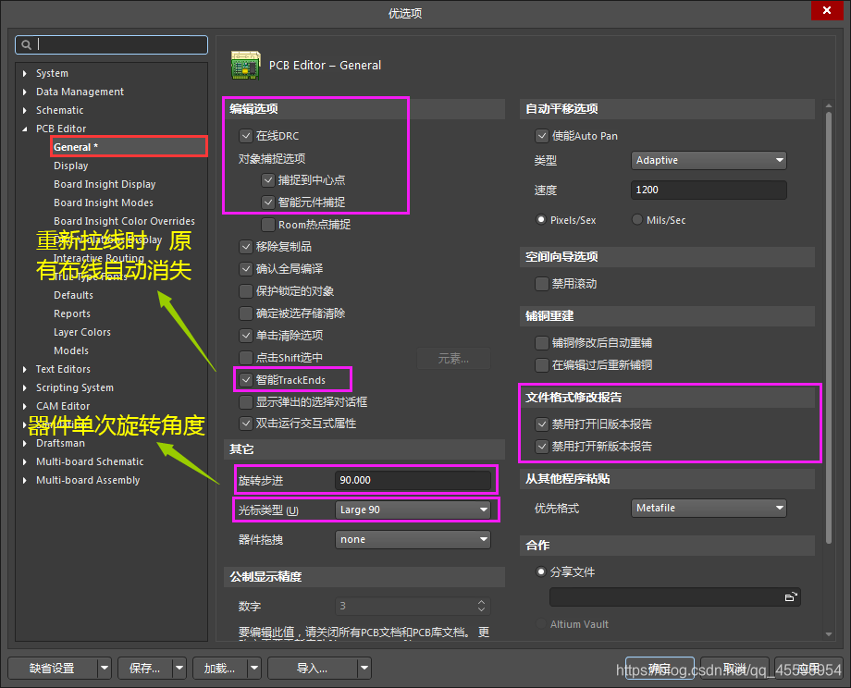Enable 点击Shift选中 checkbox

pos(246,358)
